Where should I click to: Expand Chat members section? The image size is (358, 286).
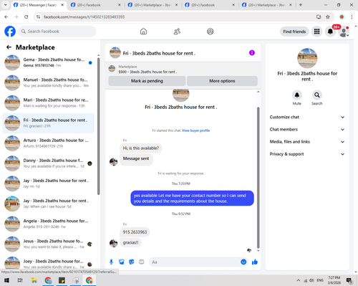tap(307, 130)
